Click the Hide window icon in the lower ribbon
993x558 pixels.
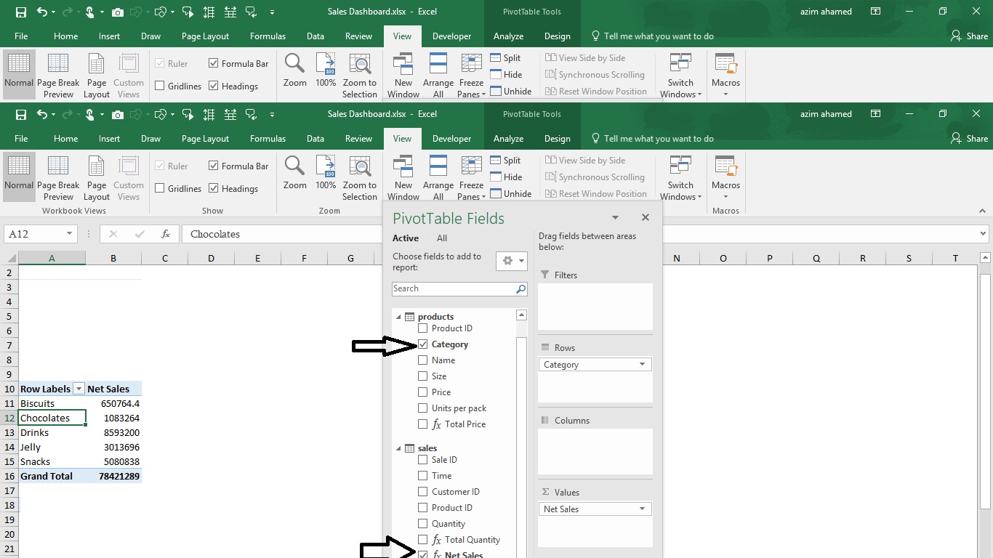[x=496, y=177]
